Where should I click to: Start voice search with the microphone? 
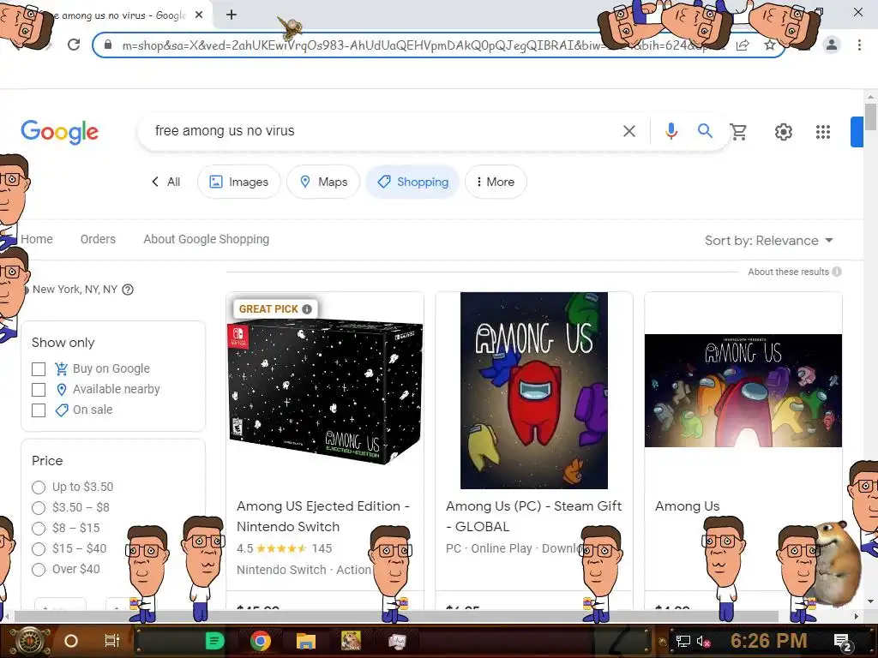pyautogui.click(x=671, y=131)
